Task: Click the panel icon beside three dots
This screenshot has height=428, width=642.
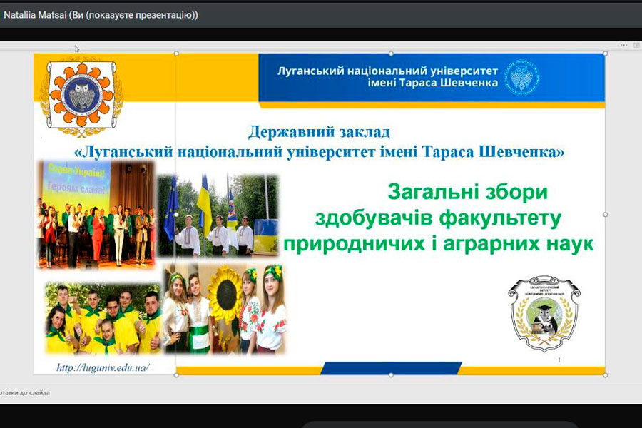Action: pyautogui.click(x=636, y=45)
